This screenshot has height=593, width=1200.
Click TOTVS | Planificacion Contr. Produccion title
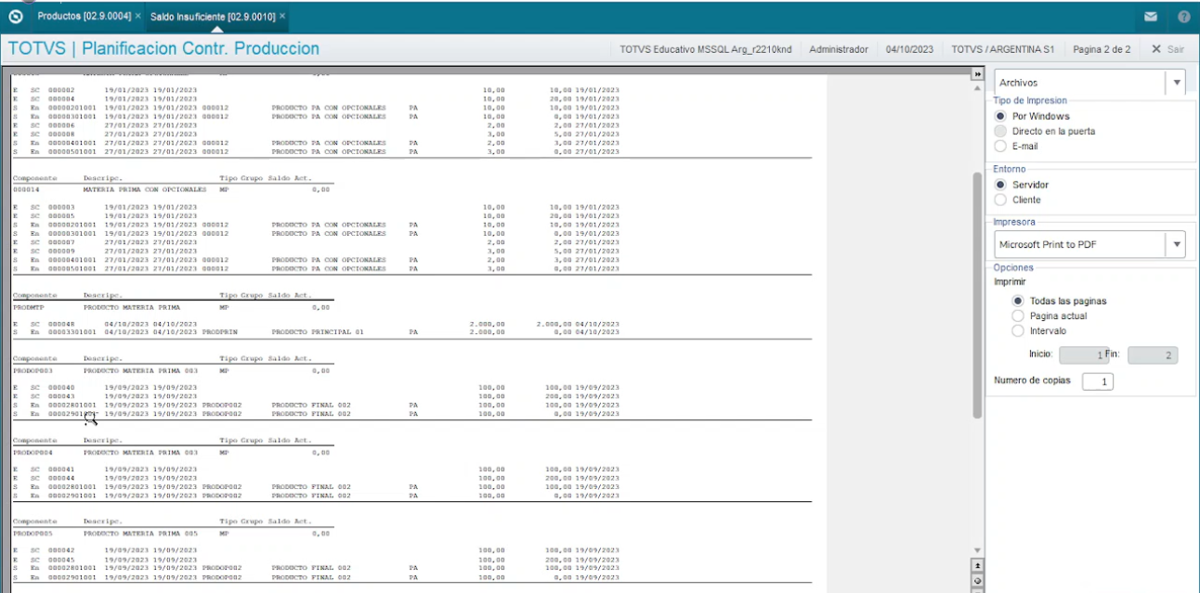[163, 49]
